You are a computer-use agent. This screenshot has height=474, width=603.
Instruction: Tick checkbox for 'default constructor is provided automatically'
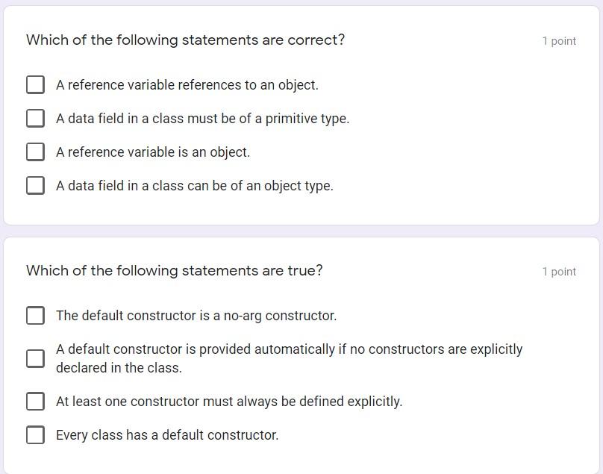point(35,358)
